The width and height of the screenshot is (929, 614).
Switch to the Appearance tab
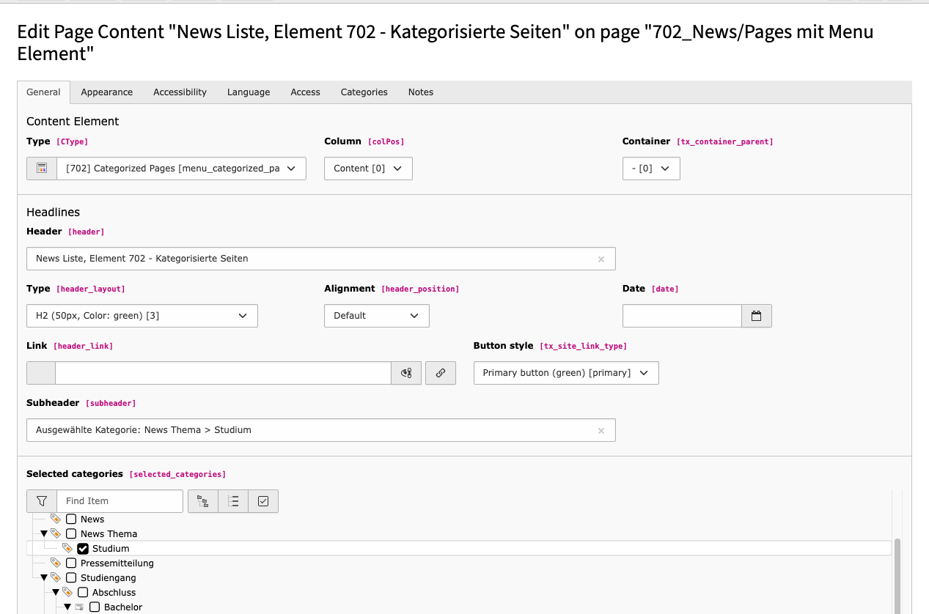(107, 92)
